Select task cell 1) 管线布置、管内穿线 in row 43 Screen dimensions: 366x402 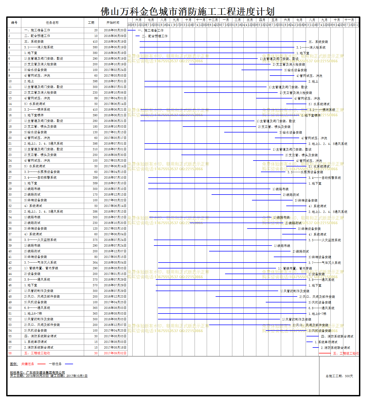(x=52, y=268)
